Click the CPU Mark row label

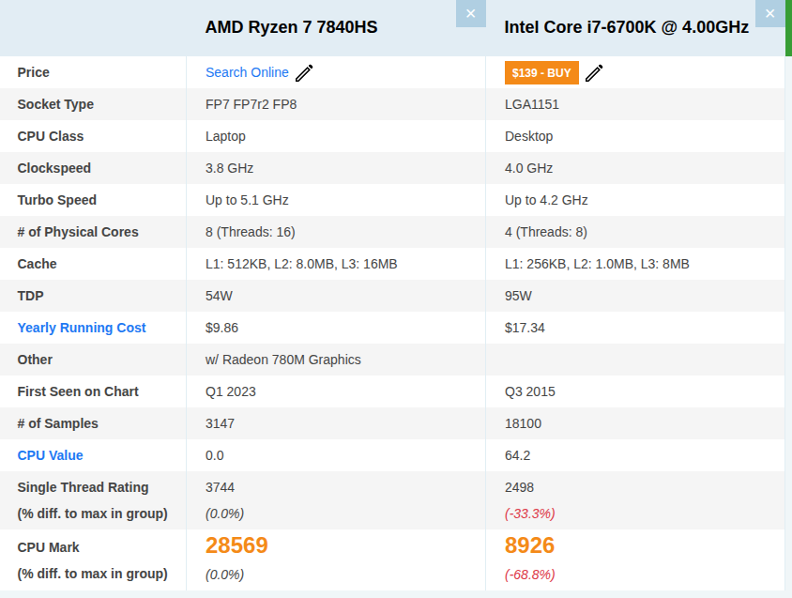(49, 547)
